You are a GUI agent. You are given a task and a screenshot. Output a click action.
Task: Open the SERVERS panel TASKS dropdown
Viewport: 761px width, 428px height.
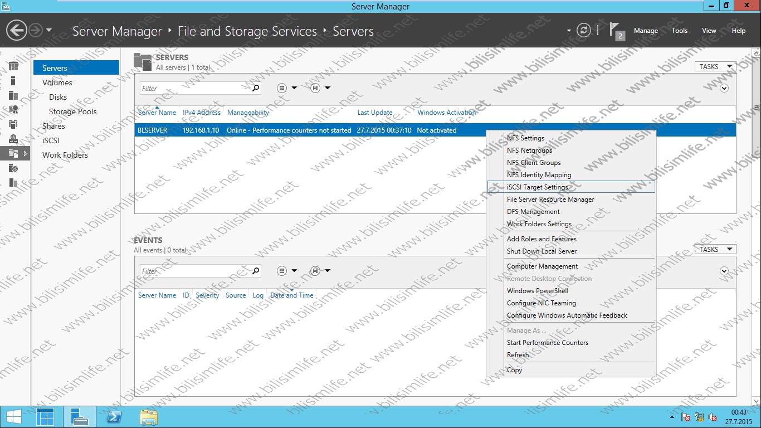[x=715, y=66]
